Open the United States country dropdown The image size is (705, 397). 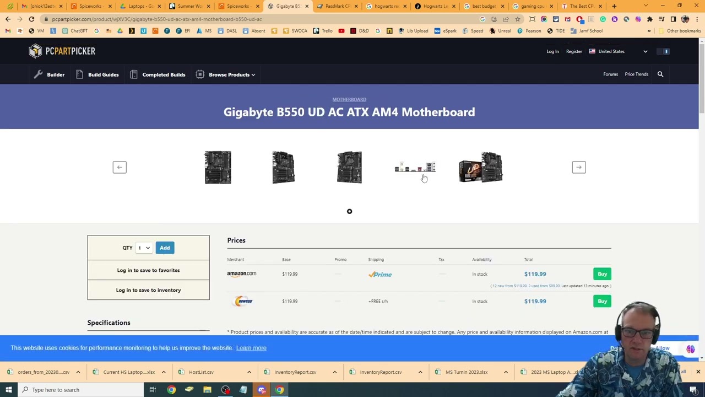tap(618, 51)
